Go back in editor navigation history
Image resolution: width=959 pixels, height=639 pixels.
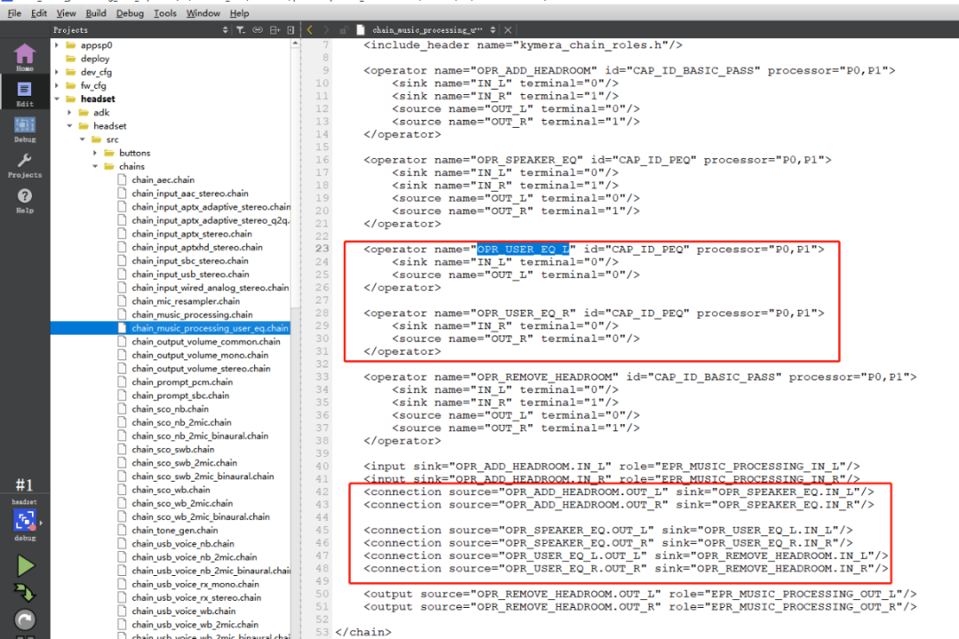[310, 30]
